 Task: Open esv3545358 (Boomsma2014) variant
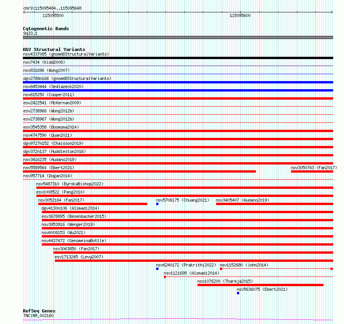coord(51,127)
